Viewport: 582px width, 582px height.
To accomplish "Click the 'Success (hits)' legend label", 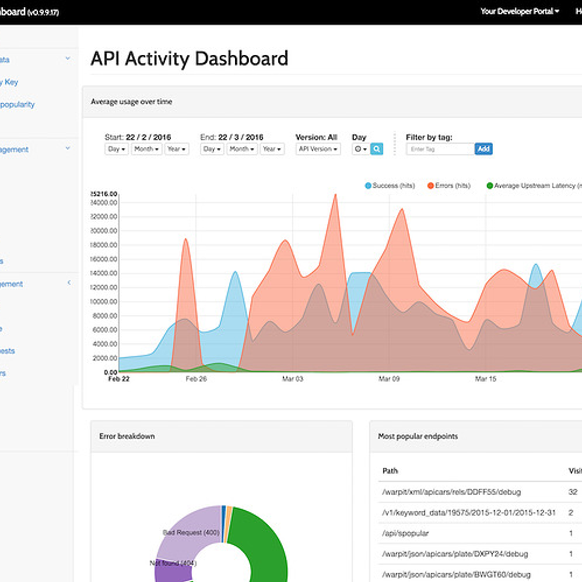I will click(394, 186).
